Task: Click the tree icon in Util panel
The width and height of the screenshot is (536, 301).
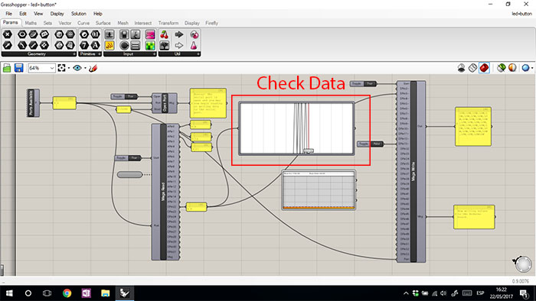Action: pos(165,45)
